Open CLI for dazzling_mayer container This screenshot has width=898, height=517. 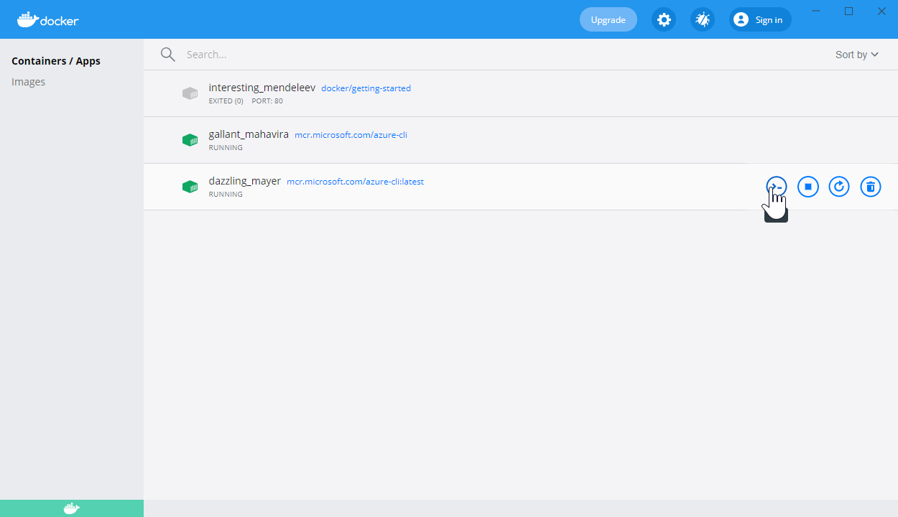tap(777, 187)
